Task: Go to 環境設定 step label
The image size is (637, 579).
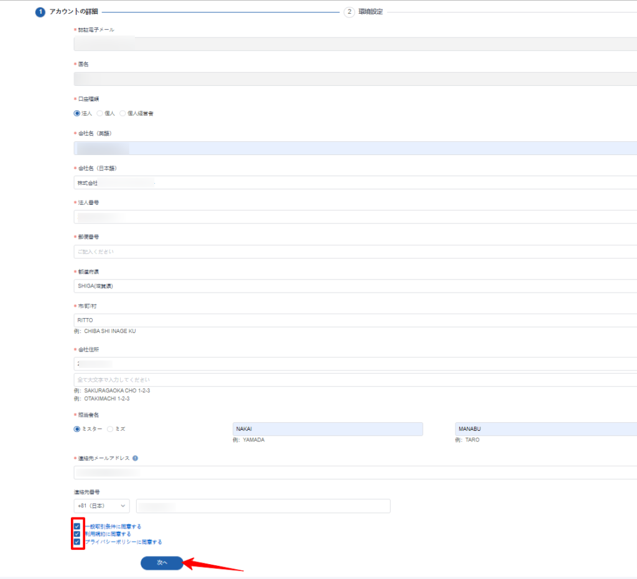Action: (371, 12)
